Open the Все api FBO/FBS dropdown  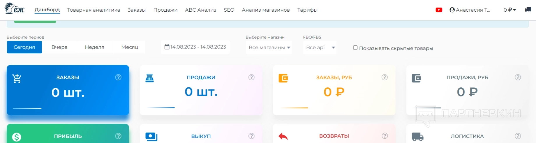coord(320,47)
